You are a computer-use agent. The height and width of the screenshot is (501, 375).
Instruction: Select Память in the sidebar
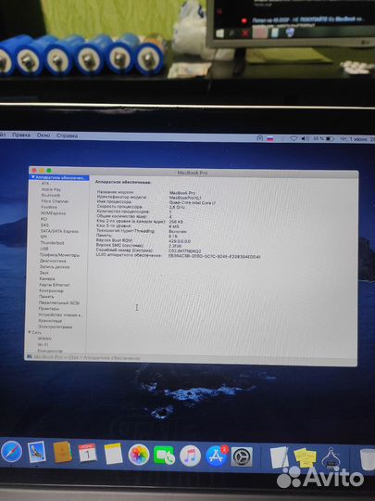click(x=46, y=297)
